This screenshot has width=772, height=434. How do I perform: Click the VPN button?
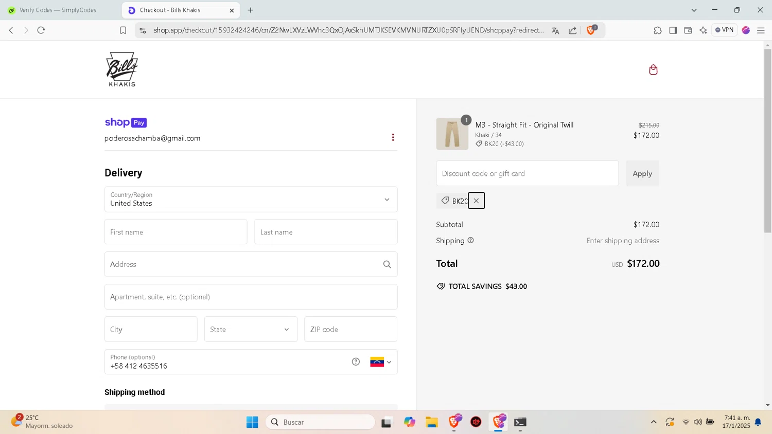click(725, 30)
